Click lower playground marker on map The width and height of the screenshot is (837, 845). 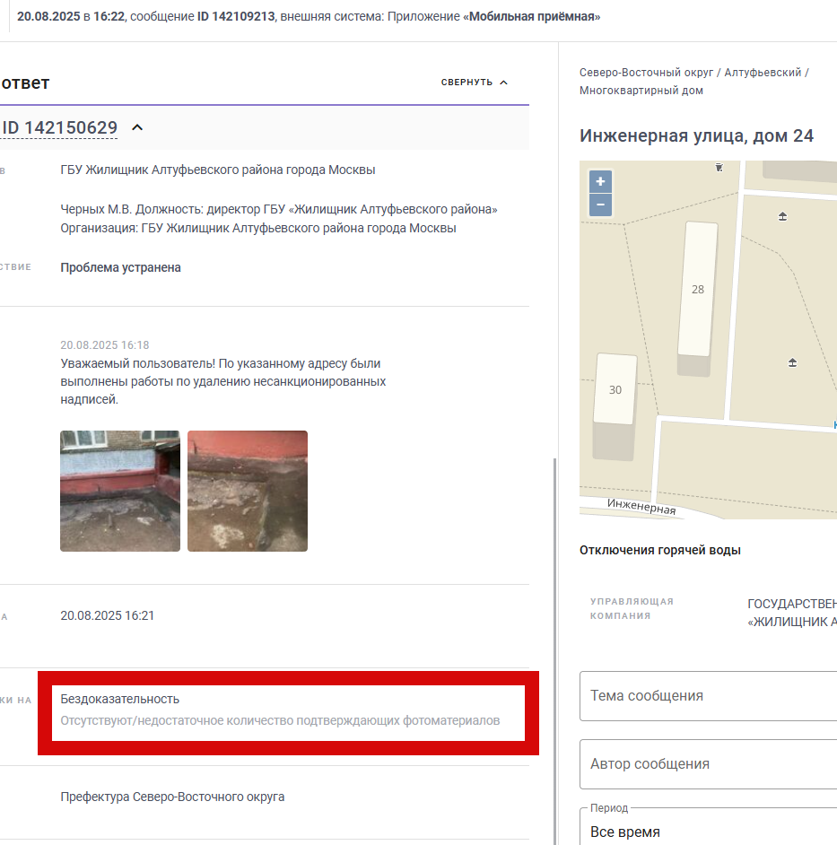[792, 362]
